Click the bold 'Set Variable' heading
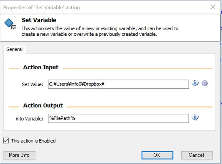 click(39, 20)
